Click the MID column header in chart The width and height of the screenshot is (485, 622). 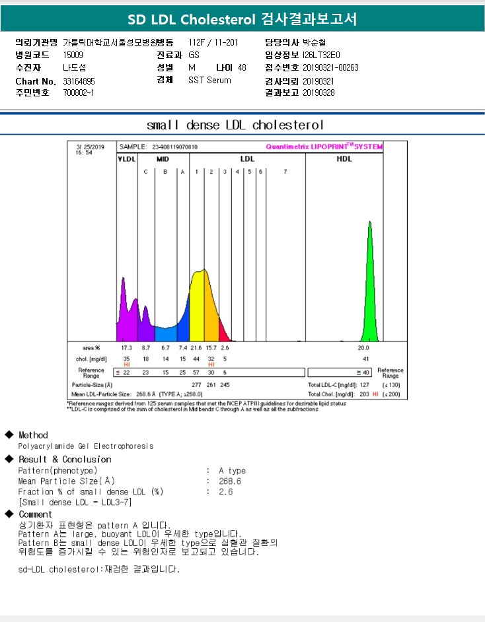pyautogui.click(x=163, y=159)
